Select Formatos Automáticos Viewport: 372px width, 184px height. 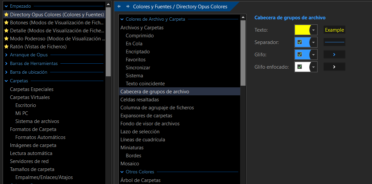[40, 137]
